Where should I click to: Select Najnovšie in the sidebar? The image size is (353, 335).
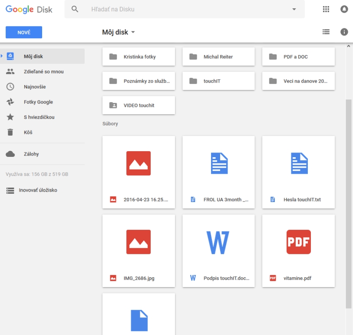coord(35,86)
